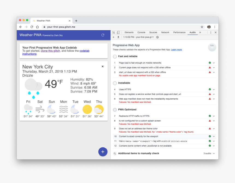The width and height of the screenshot is (235, 183).
Task: Expand the service worker registration audit
Action: coord(214,94)
